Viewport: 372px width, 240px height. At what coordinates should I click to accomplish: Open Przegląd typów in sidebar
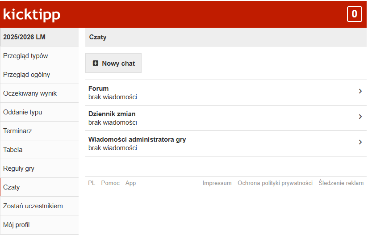(25, 56)
